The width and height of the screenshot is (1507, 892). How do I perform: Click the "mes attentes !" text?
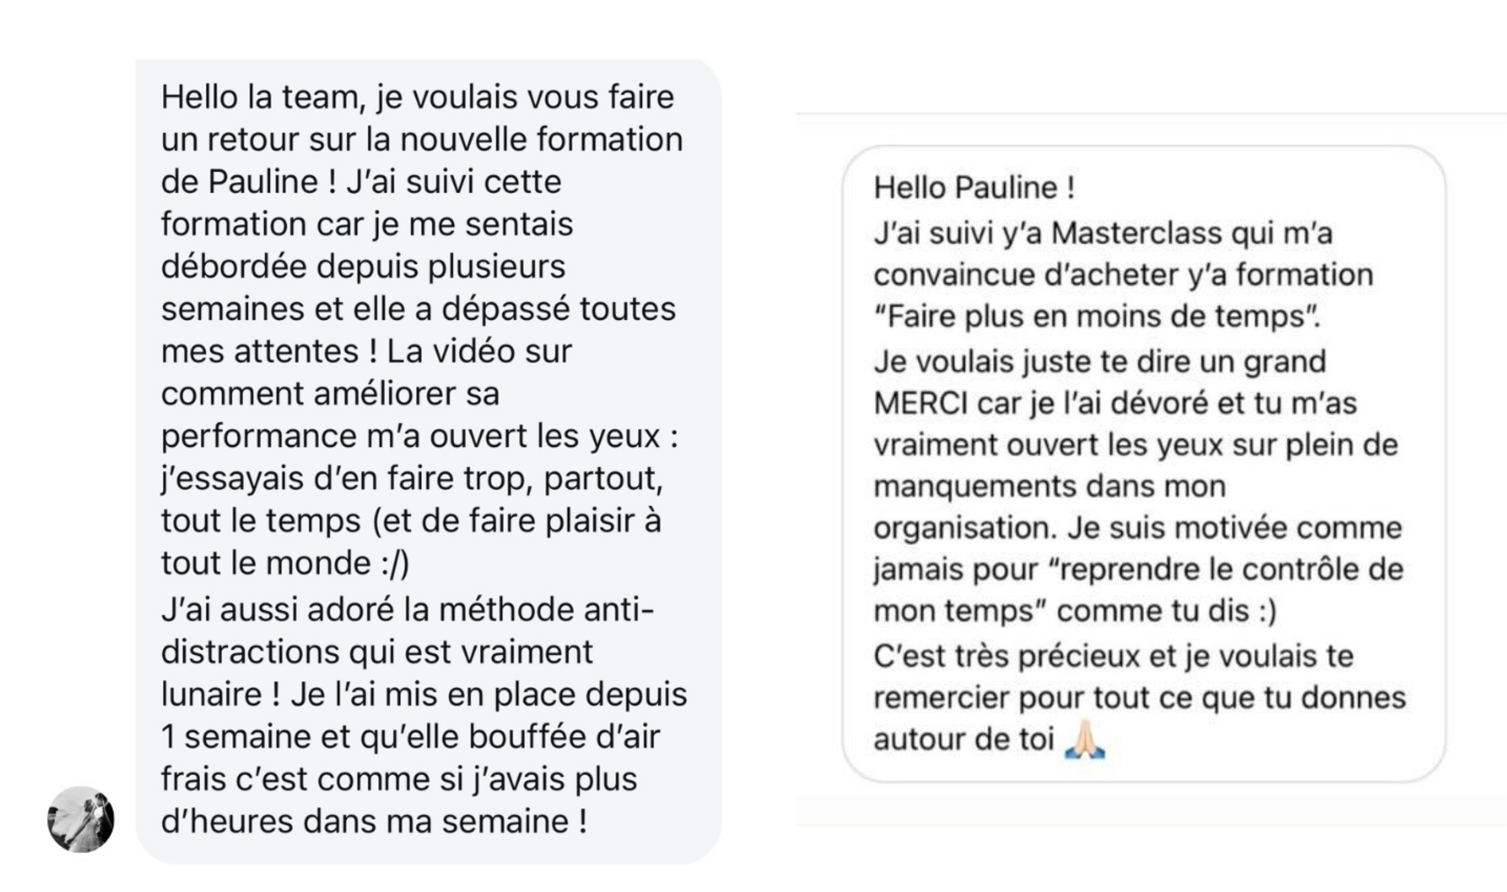(x=269, y=351)
